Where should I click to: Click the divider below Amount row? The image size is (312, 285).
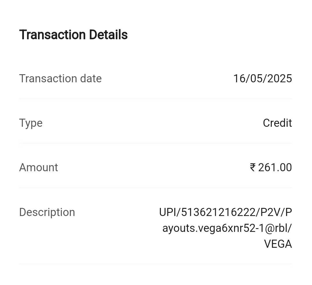pyautogui.click(x=156, y=187)
